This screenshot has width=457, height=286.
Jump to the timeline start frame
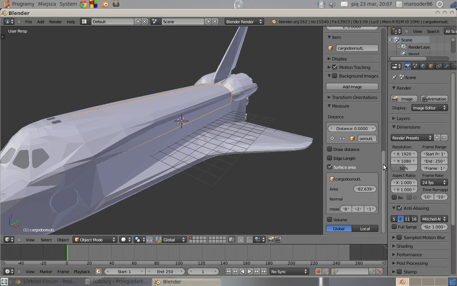(x=228, y=272)
